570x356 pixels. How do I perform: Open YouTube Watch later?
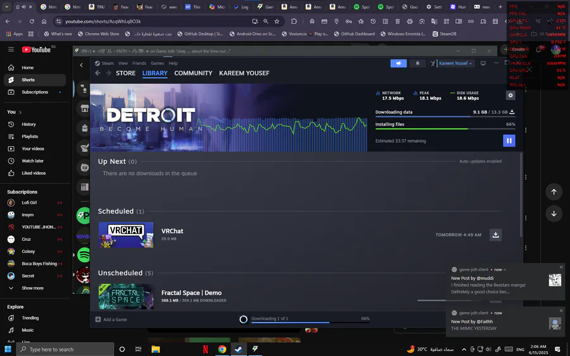[x=35, y=161]
